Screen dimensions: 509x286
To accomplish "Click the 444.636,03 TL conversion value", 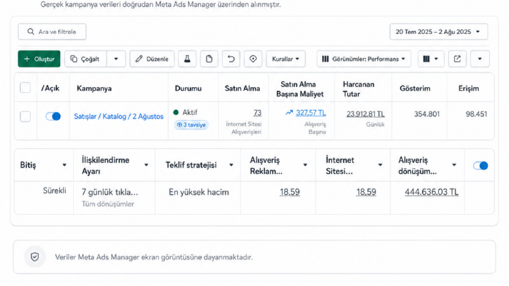I will [431, 192].
